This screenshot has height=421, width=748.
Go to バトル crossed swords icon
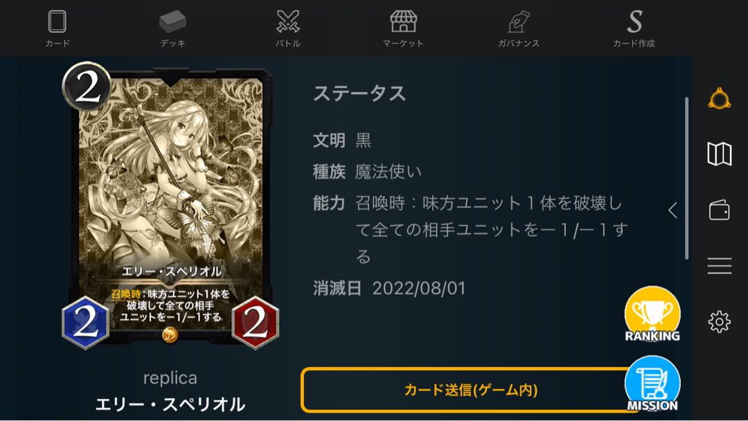288,22
